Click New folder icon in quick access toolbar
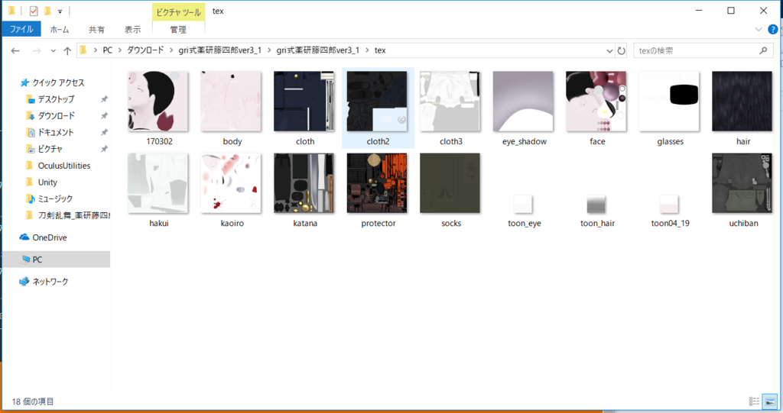This screenshot has height=413, width=783. (47, 11)
